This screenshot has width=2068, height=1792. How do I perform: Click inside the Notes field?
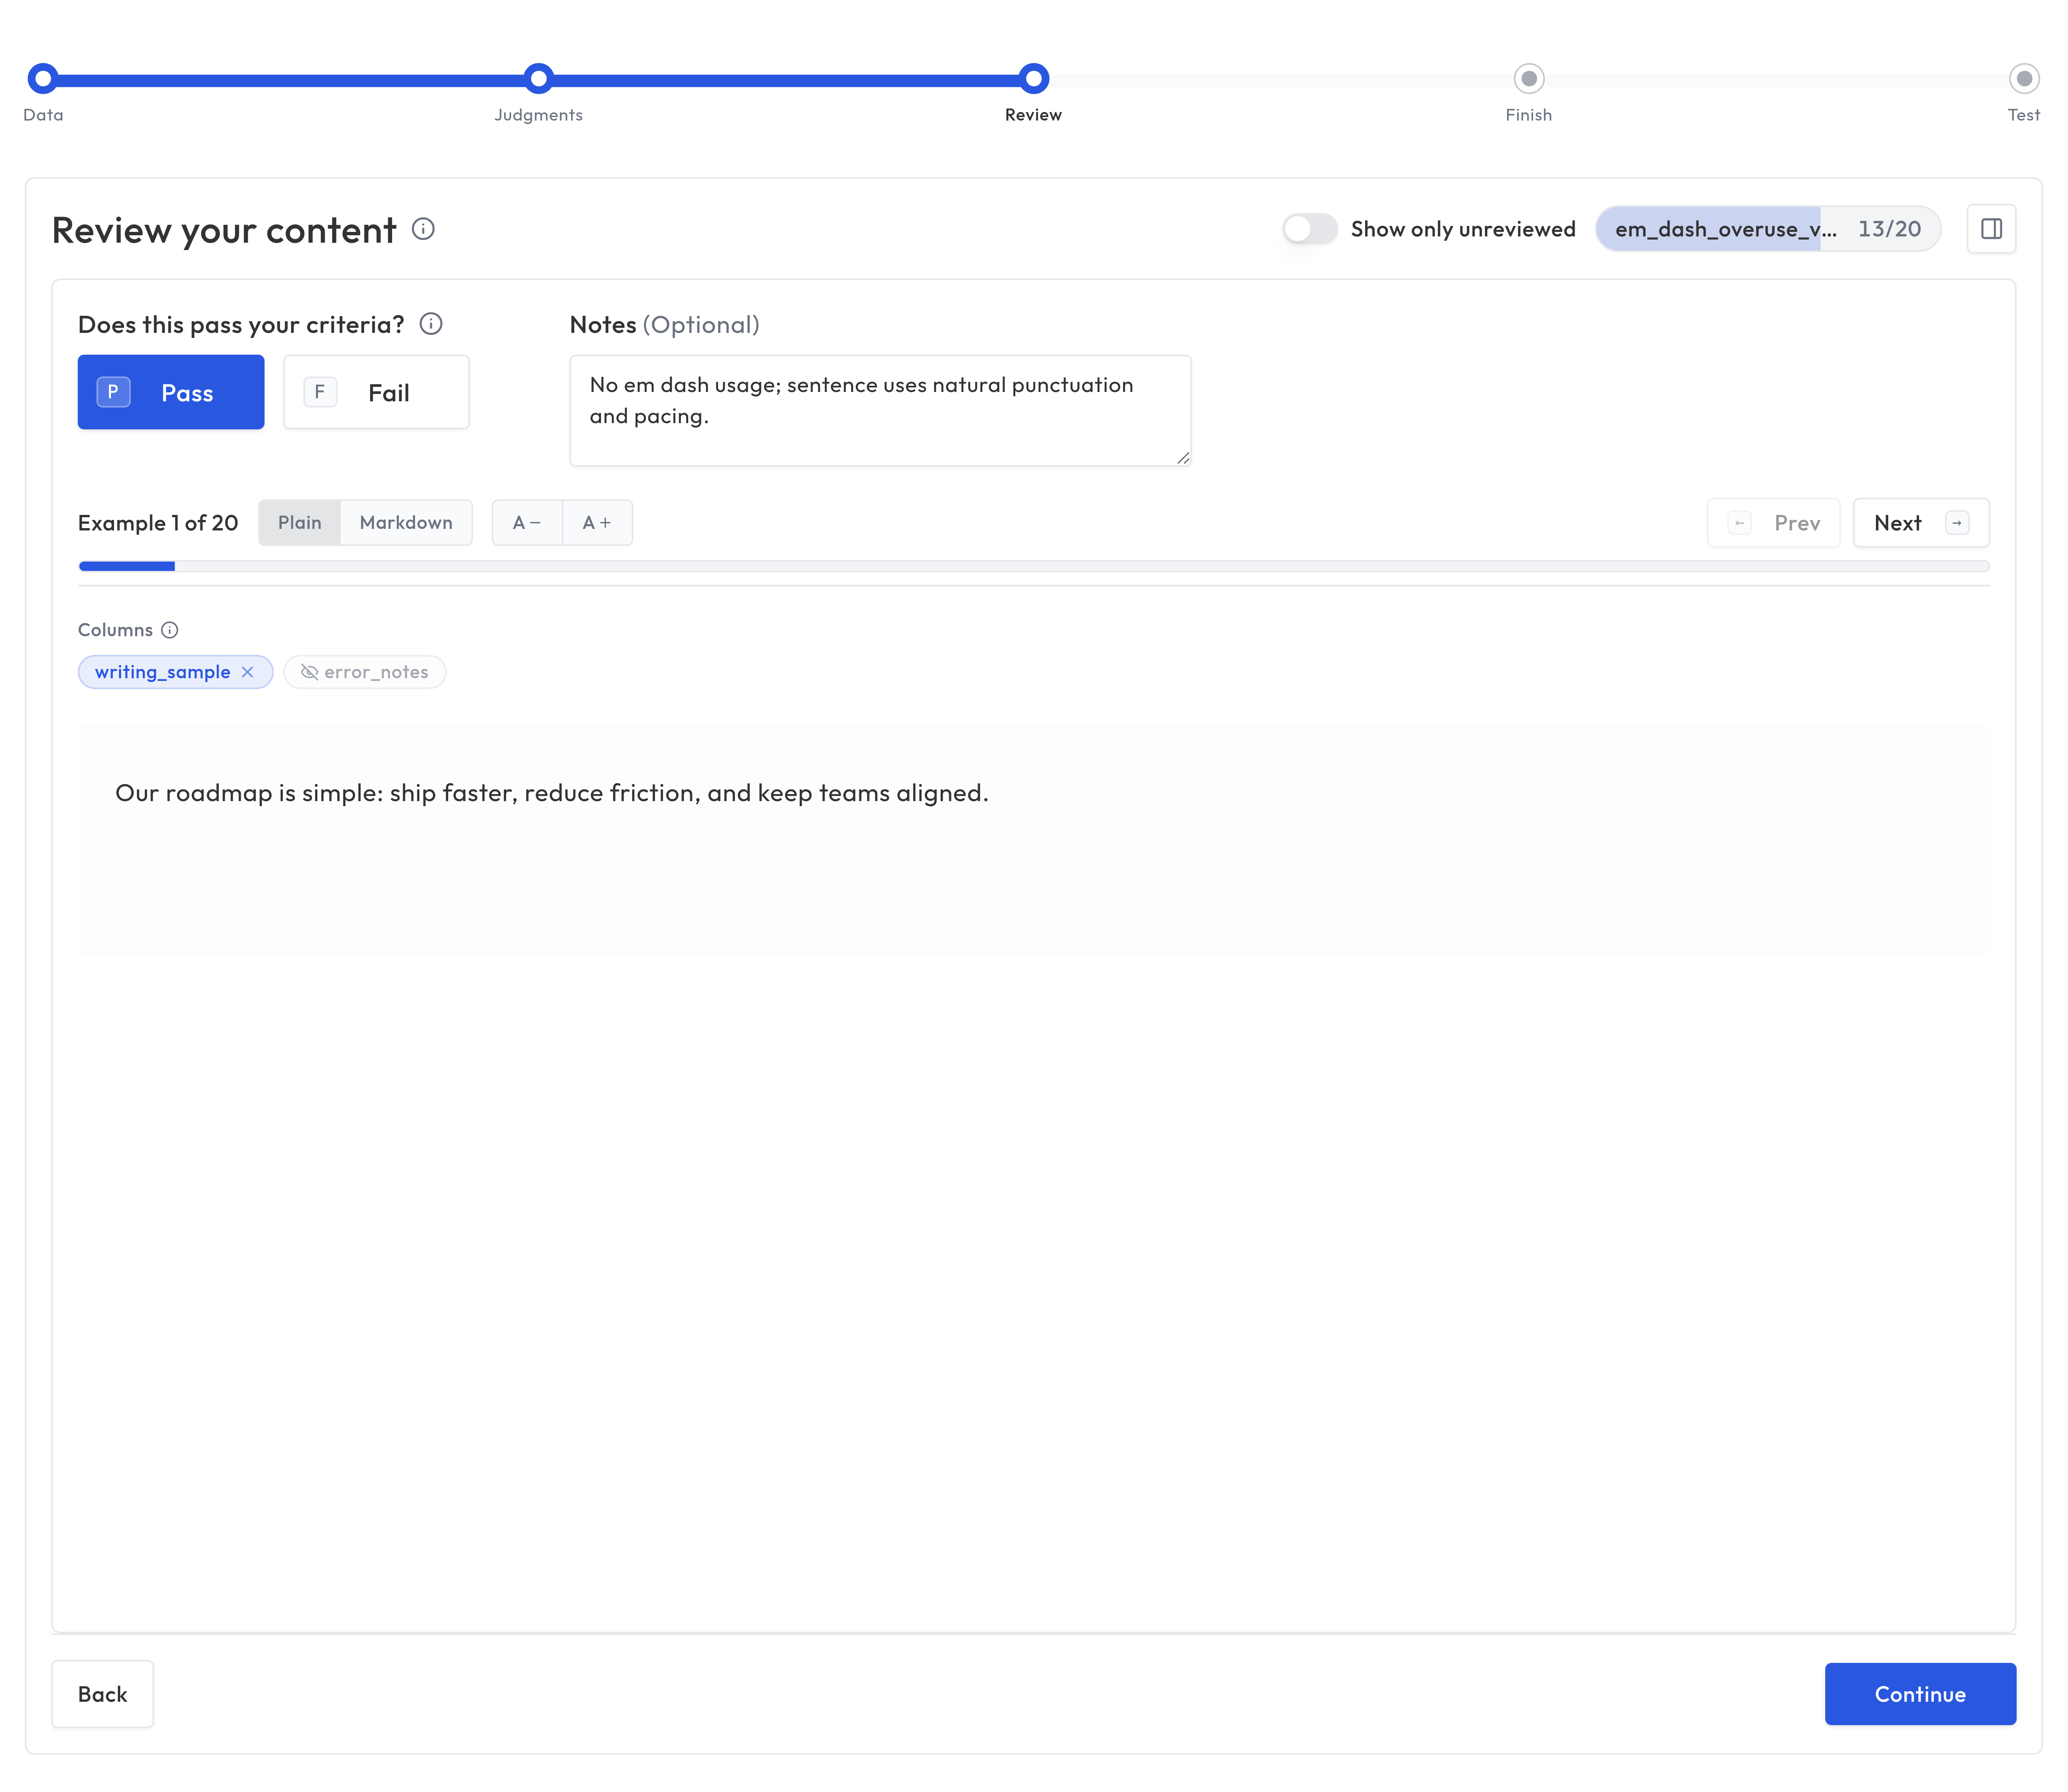(880, 410)
